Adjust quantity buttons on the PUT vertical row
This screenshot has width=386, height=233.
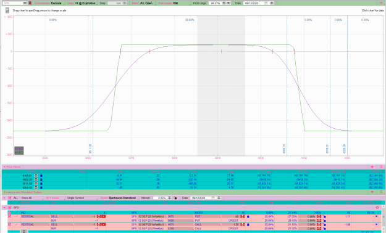coord(101,216)
